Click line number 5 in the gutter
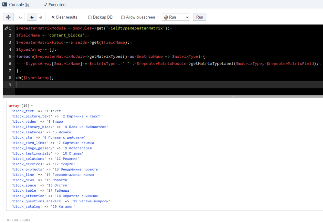323x223 pixels. point(10,56)
